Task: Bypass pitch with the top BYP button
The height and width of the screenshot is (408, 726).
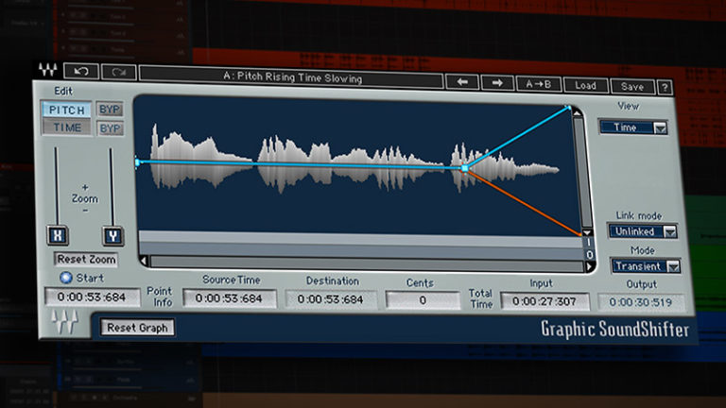Action: coord(111,110)
